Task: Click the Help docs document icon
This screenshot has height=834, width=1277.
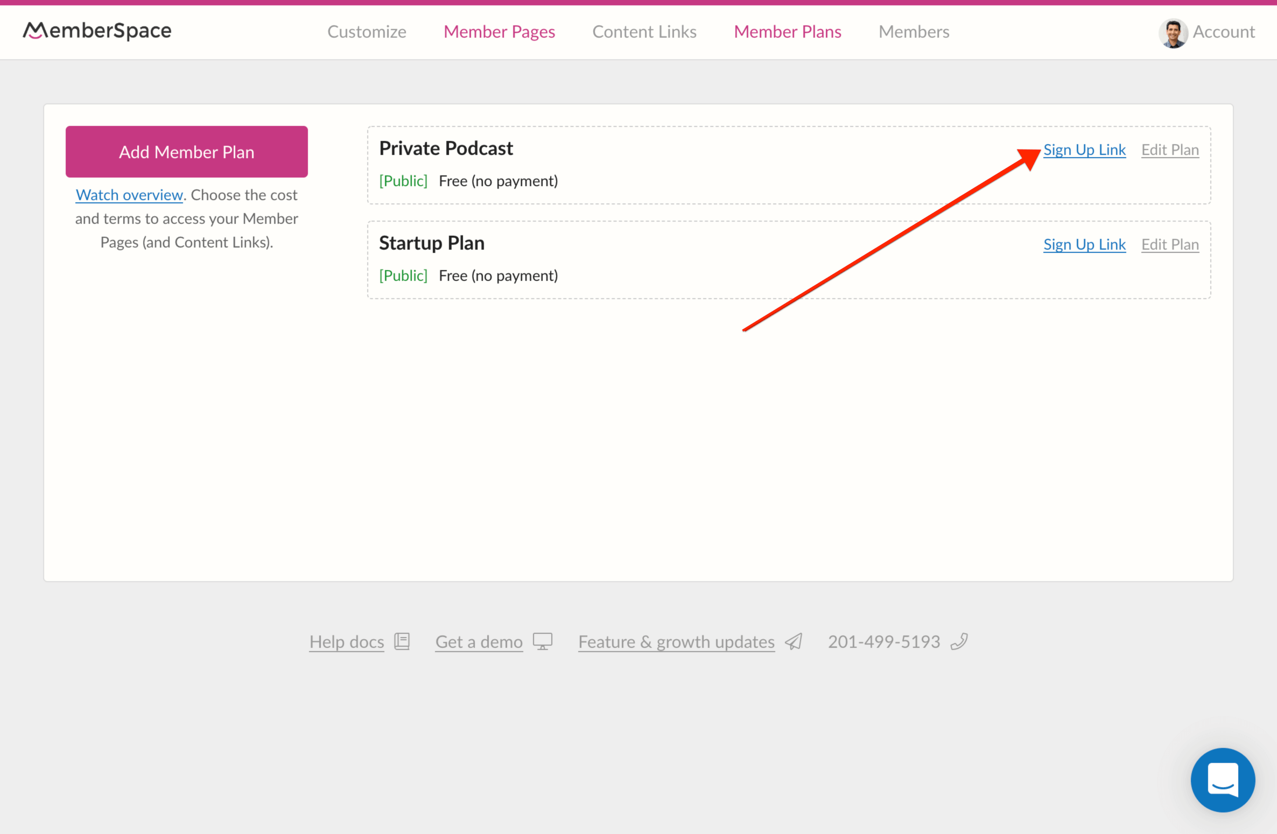Action: tap(402, 641)
